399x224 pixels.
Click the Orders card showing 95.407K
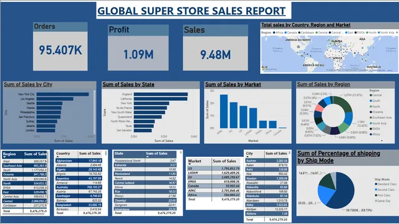[60, 47]
